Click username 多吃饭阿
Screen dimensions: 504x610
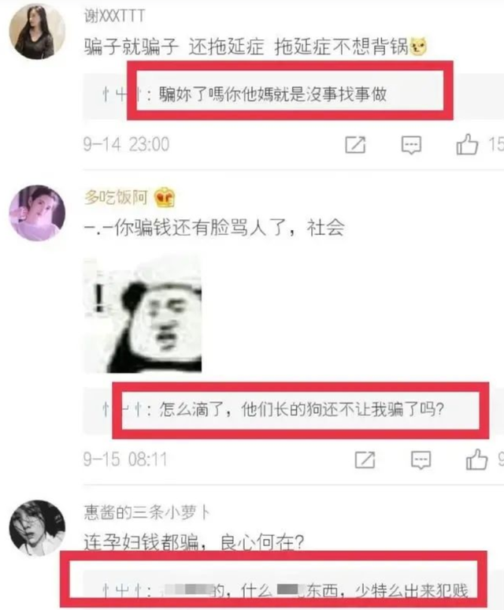point(116,197)
